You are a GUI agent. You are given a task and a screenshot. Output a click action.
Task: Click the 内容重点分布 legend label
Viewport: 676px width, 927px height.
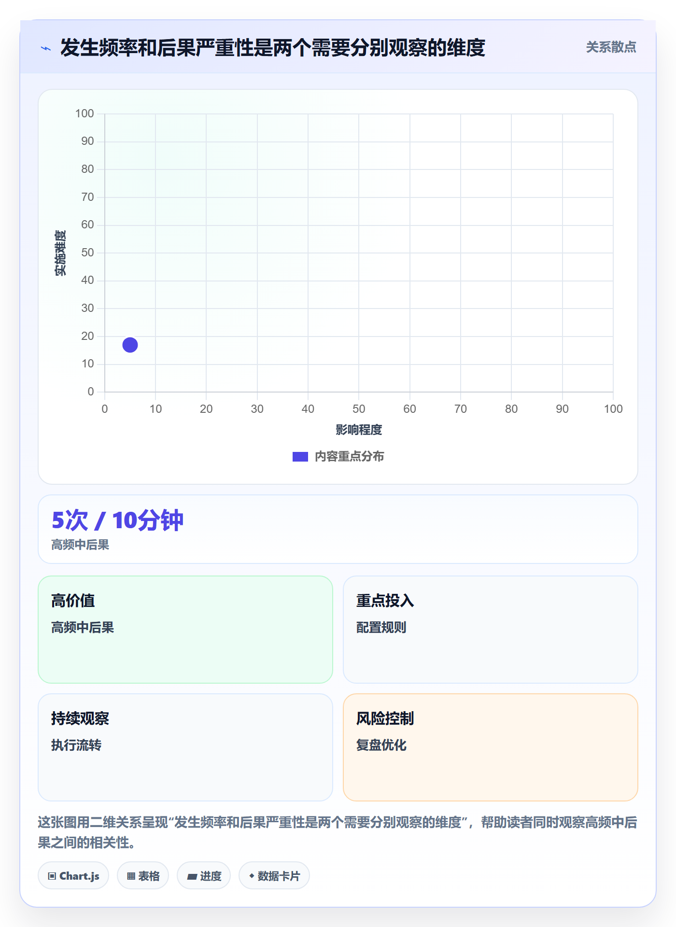click(x=349, y=457)
